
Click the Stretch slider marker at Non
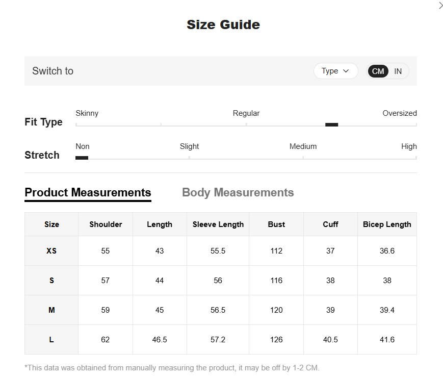pos(82,158)
